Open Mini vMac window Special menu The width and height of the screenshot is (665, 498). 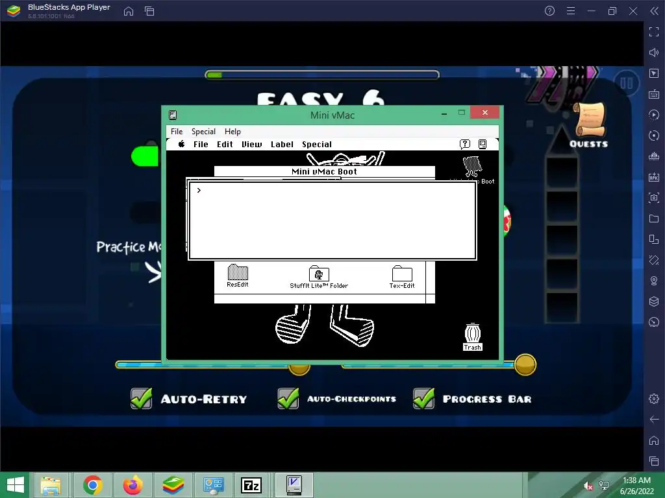tap(203, 131)
